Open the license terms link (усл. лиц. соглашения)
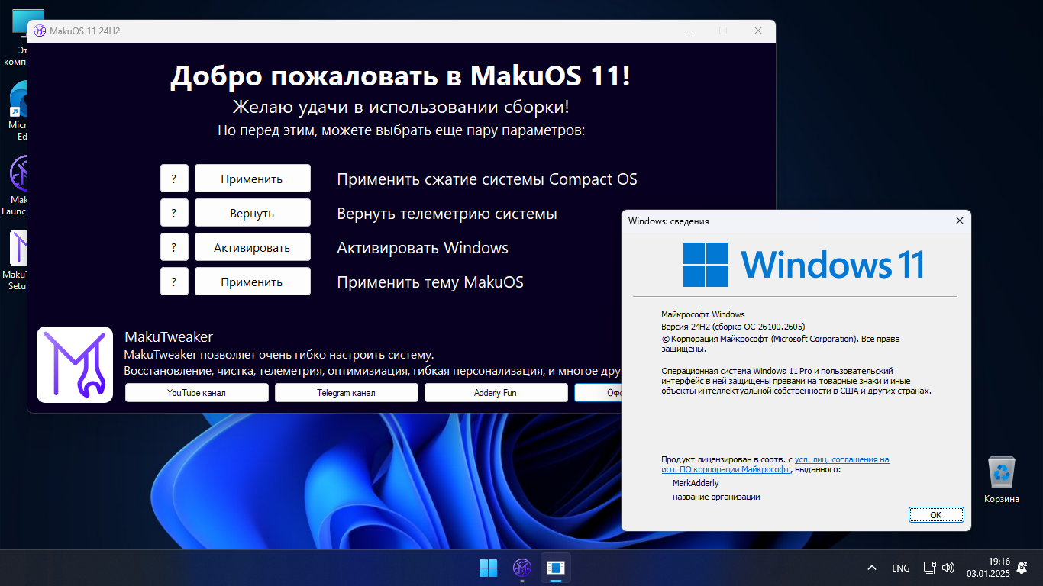This screenshot has width=1043, height=586. coord(841,459)
